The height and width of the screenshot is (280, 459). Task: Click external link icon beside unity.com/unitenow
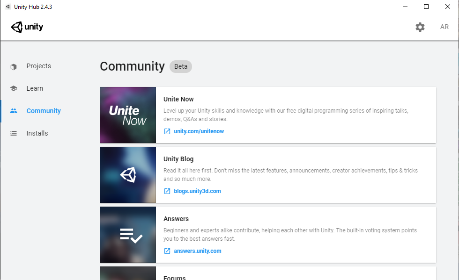167,131
